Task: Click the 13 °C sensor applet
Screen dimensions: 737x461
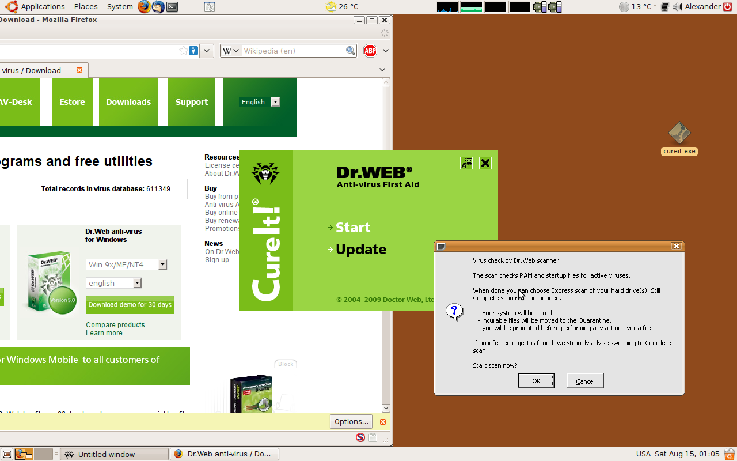Action: coord(635,7)
